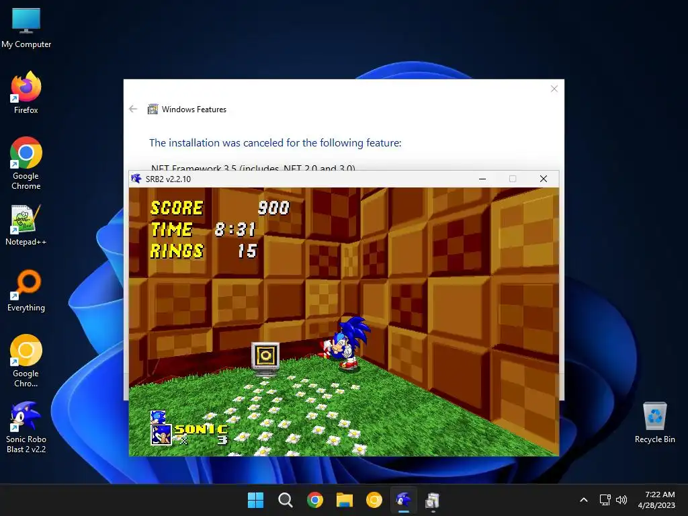
Task: Open the clock and date 7:22 AM
Action: pos(656,500)
